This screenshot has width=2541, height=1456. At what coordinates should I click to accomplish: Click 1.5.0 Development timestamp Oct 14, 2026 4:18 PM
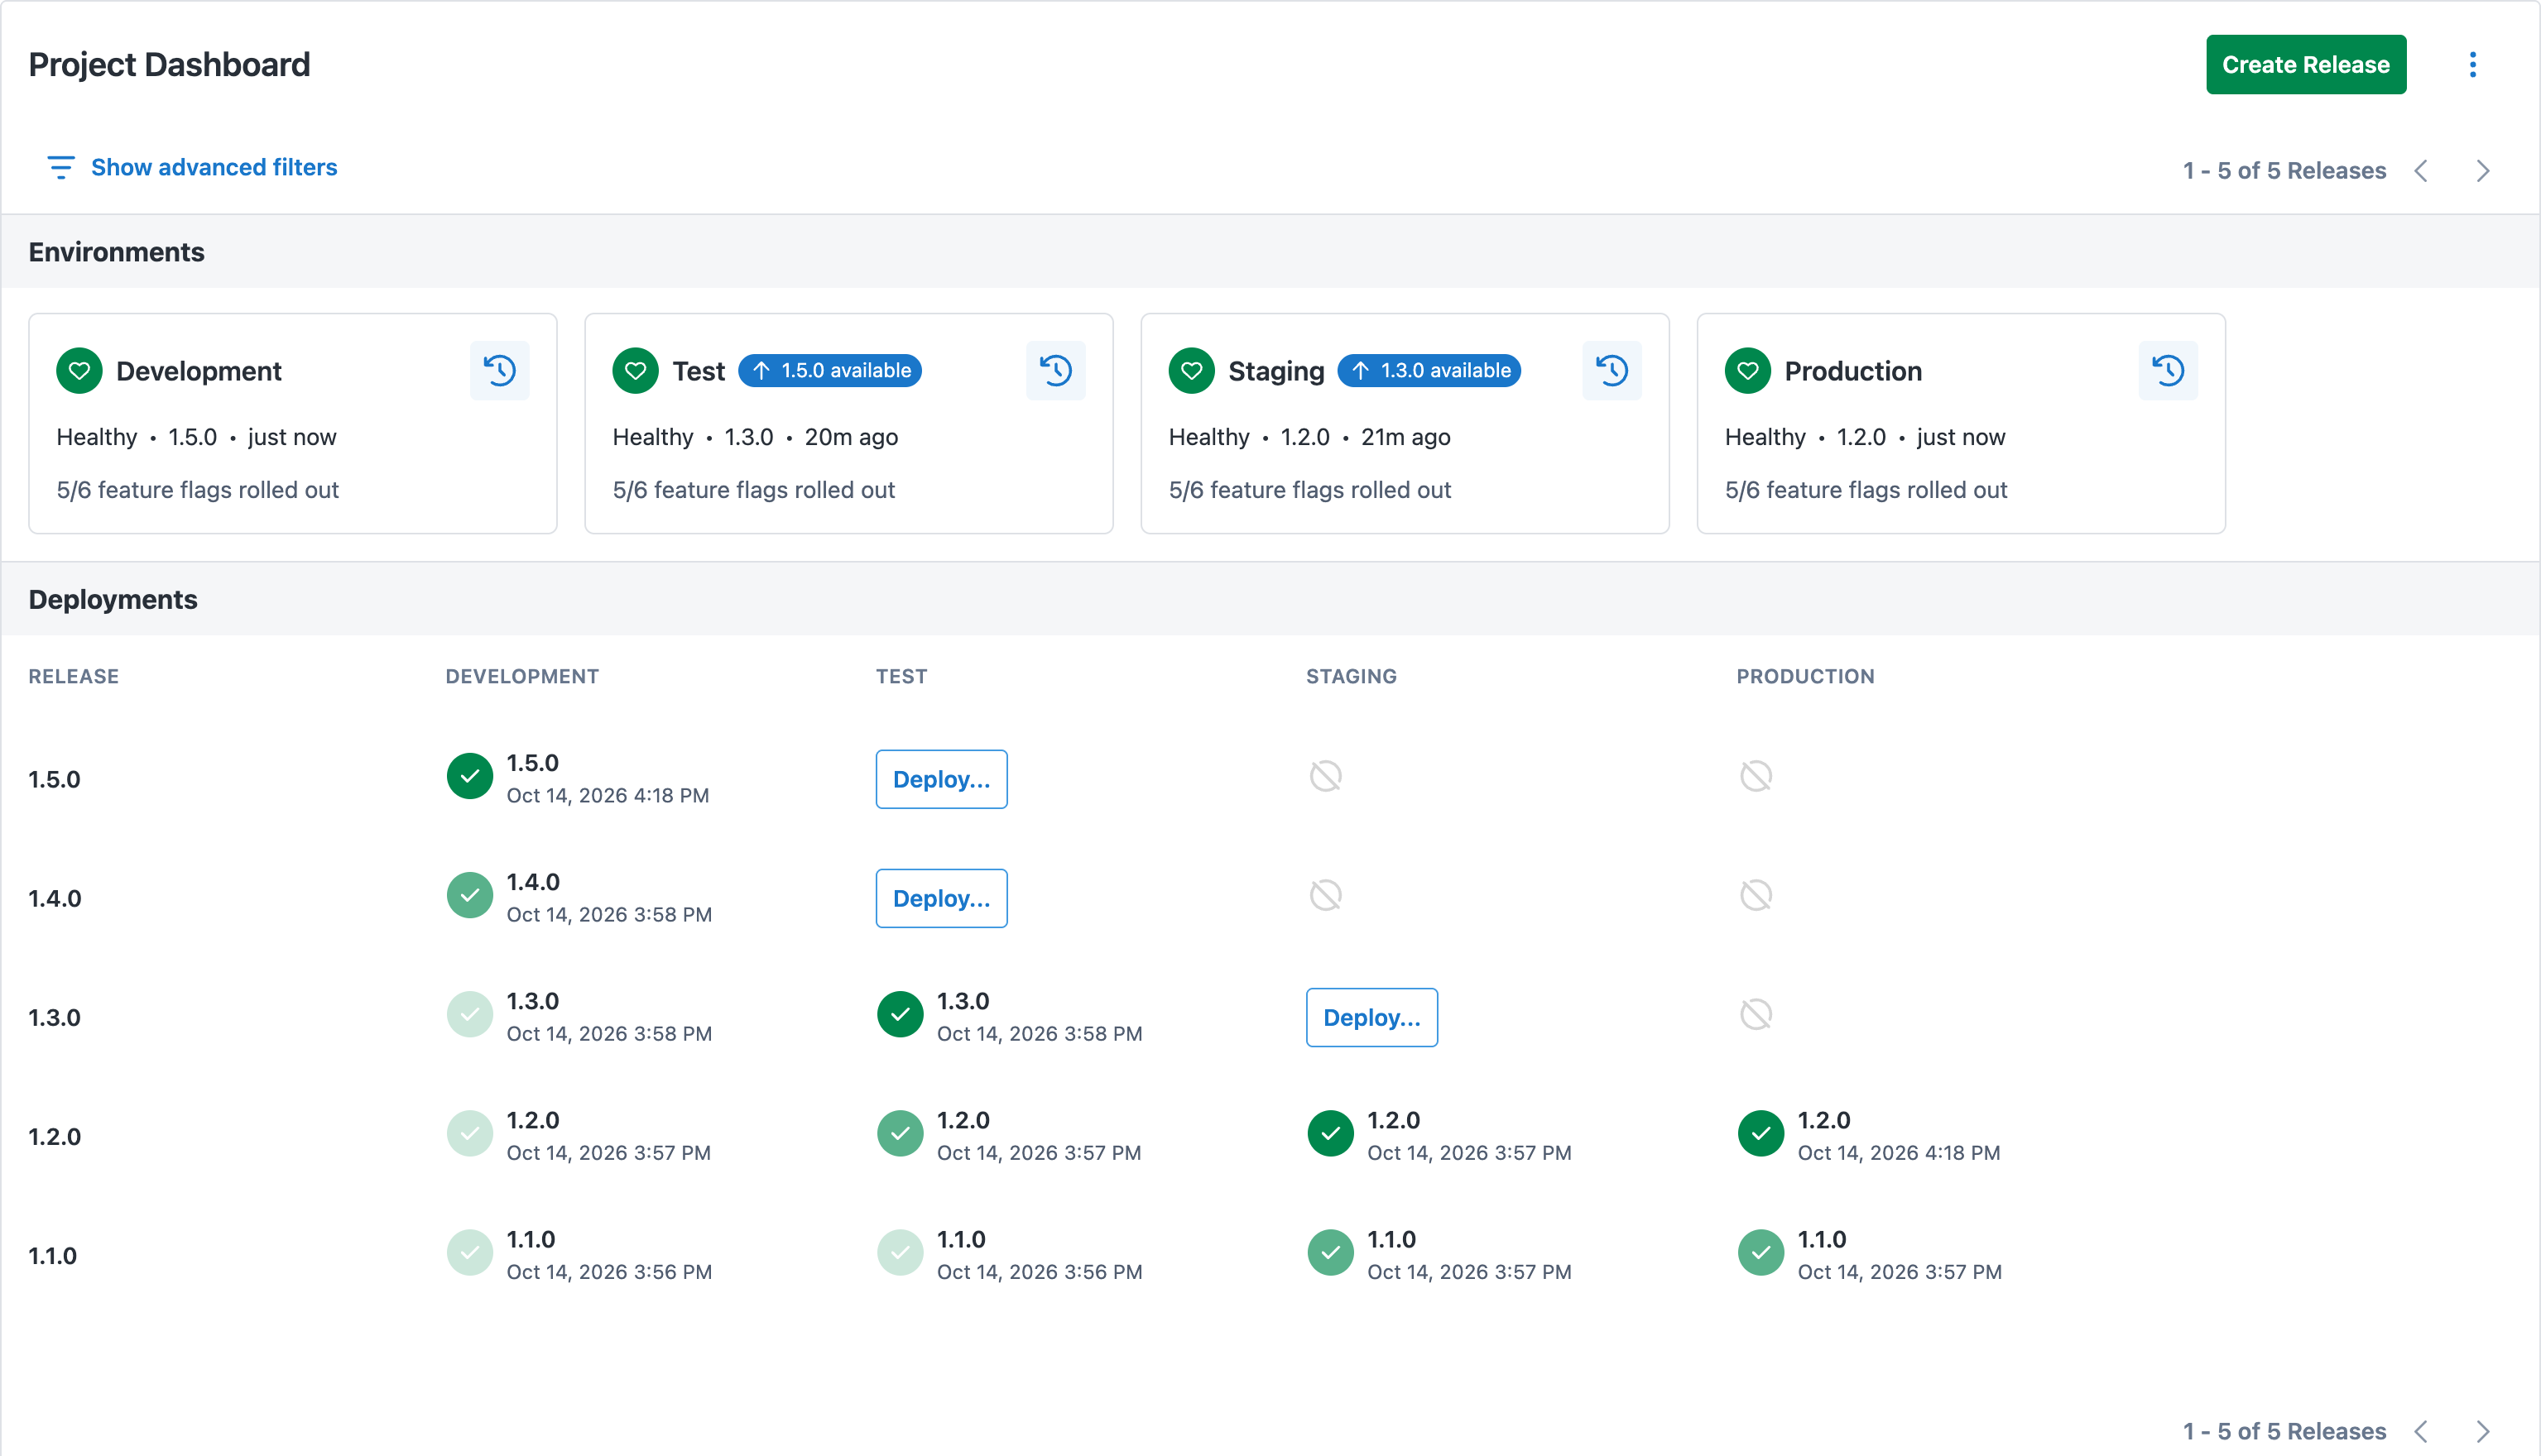[x=608, y=796]
